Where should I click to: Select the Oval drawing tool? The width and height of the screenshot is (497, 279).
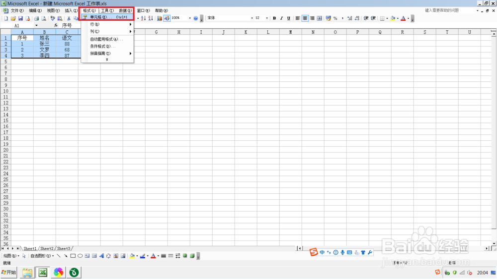(x=80, y=256)
